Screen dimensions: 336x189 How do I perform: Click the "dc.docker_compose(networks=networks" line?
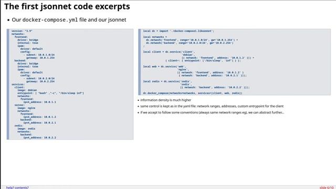(193, 93)
